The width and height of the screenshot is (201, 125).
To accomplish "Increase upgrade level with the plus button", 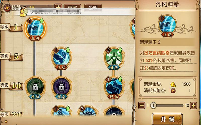I will (193, 105).
